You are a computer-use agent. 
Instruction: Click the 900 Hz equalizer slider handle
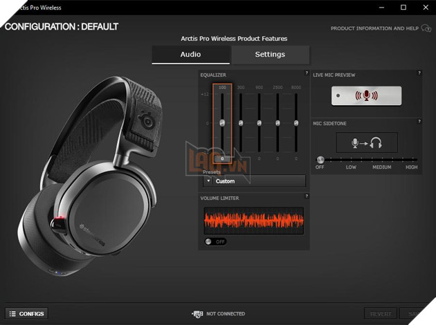pyautogui.click(x=259, y=123)
